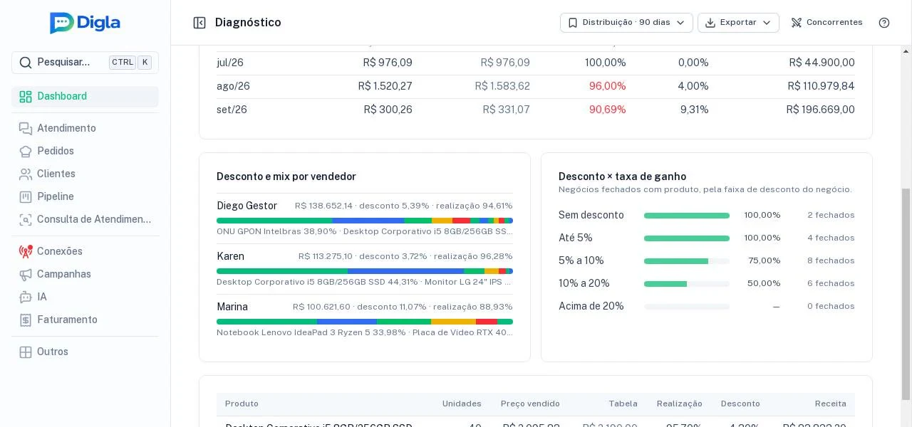
Task: Click the Produto column header
Action: click(242, 404)
